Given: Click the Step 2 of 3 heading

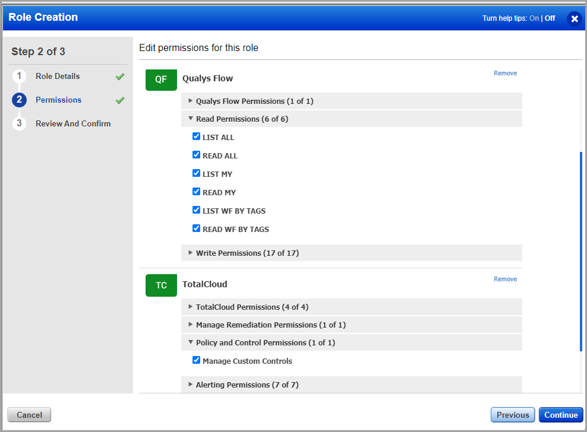Looking at the screenshot, I should (x=38, y=52).
